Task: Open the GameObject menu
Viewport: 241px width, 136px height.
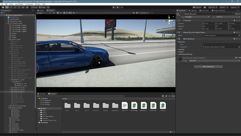Action: click(19, 4)
